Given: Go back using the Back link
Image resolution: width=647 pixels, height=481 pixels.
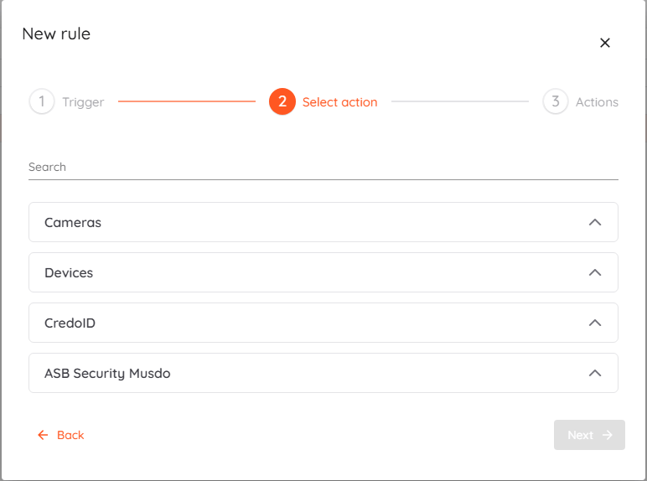Looking at the screenshot, I should pos(70,435).
